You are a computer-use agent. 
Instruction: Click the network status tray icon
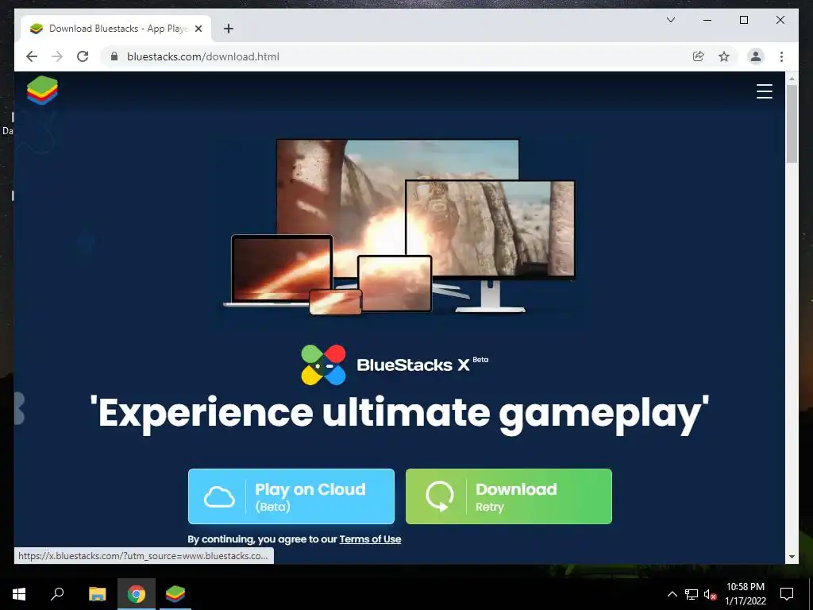(x=692, y=594)
